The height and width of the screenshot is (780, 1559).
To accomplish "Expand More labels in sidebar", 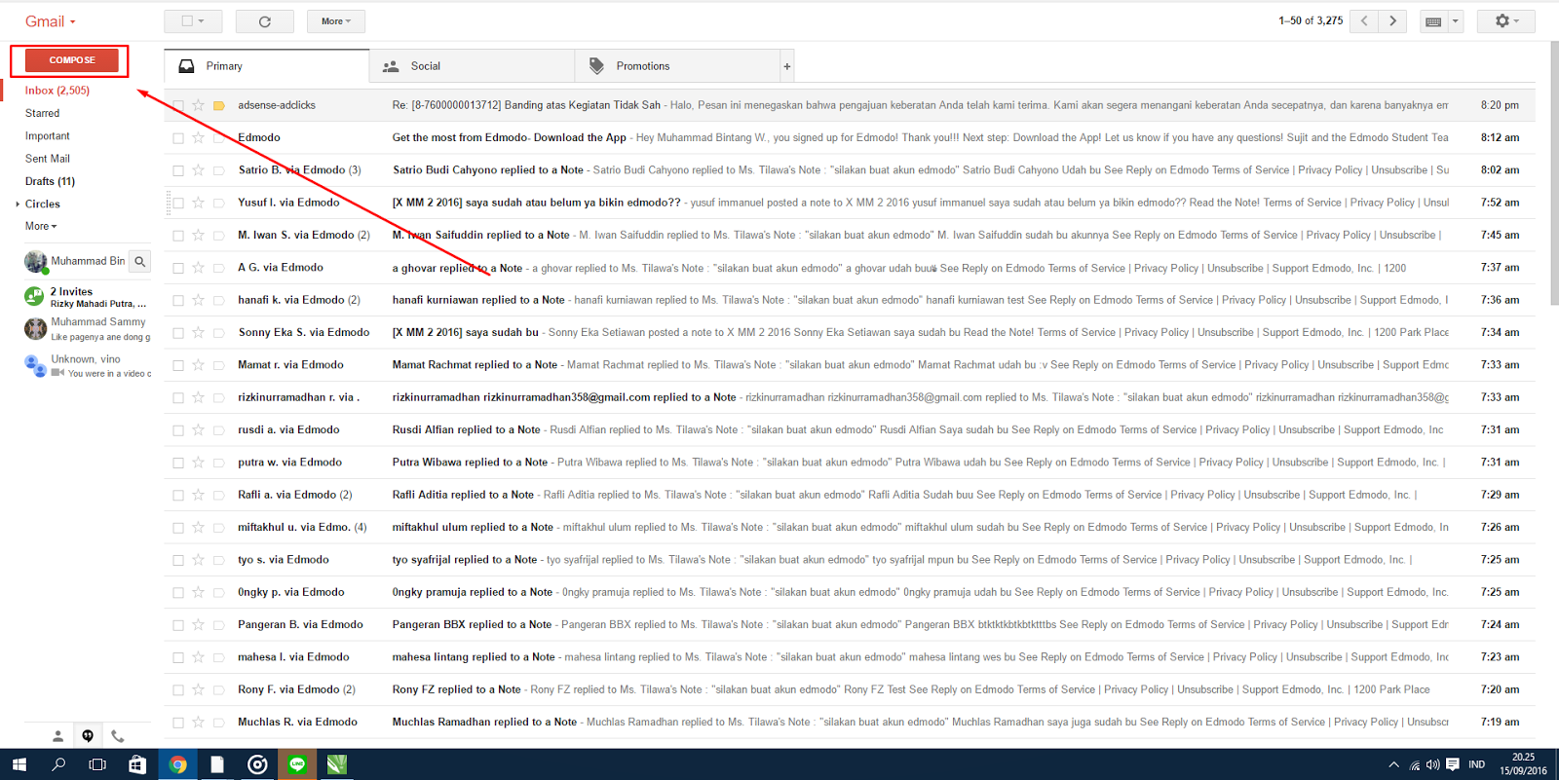I will pos(41,226).
